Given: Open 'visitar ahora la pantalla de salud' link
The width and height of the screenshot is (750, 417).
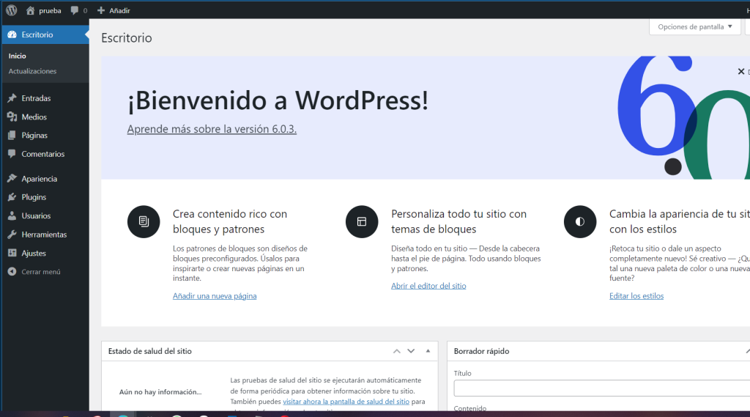Looking at the screenshot, I should [346, 402].
